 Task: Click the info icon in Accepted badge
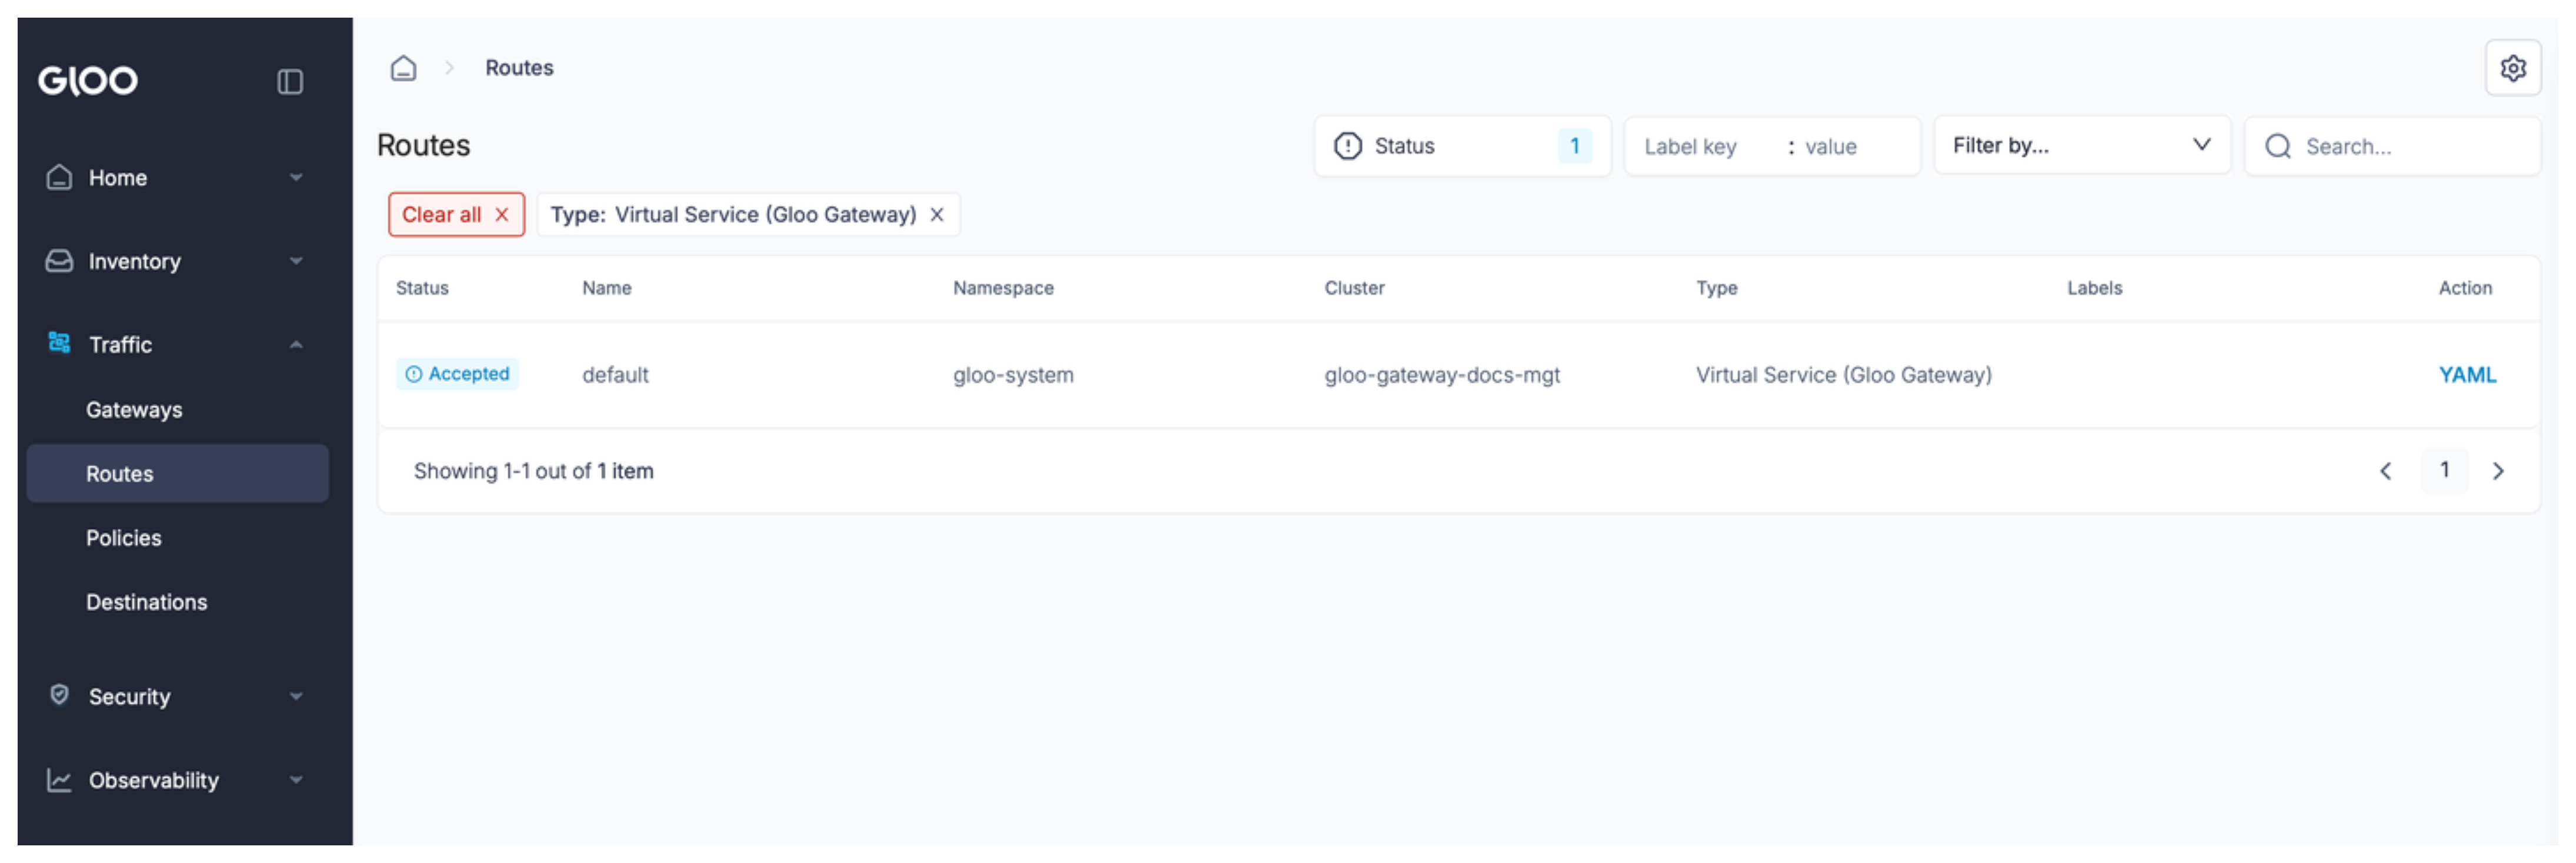pyautogui.click(x=413, y=373)
